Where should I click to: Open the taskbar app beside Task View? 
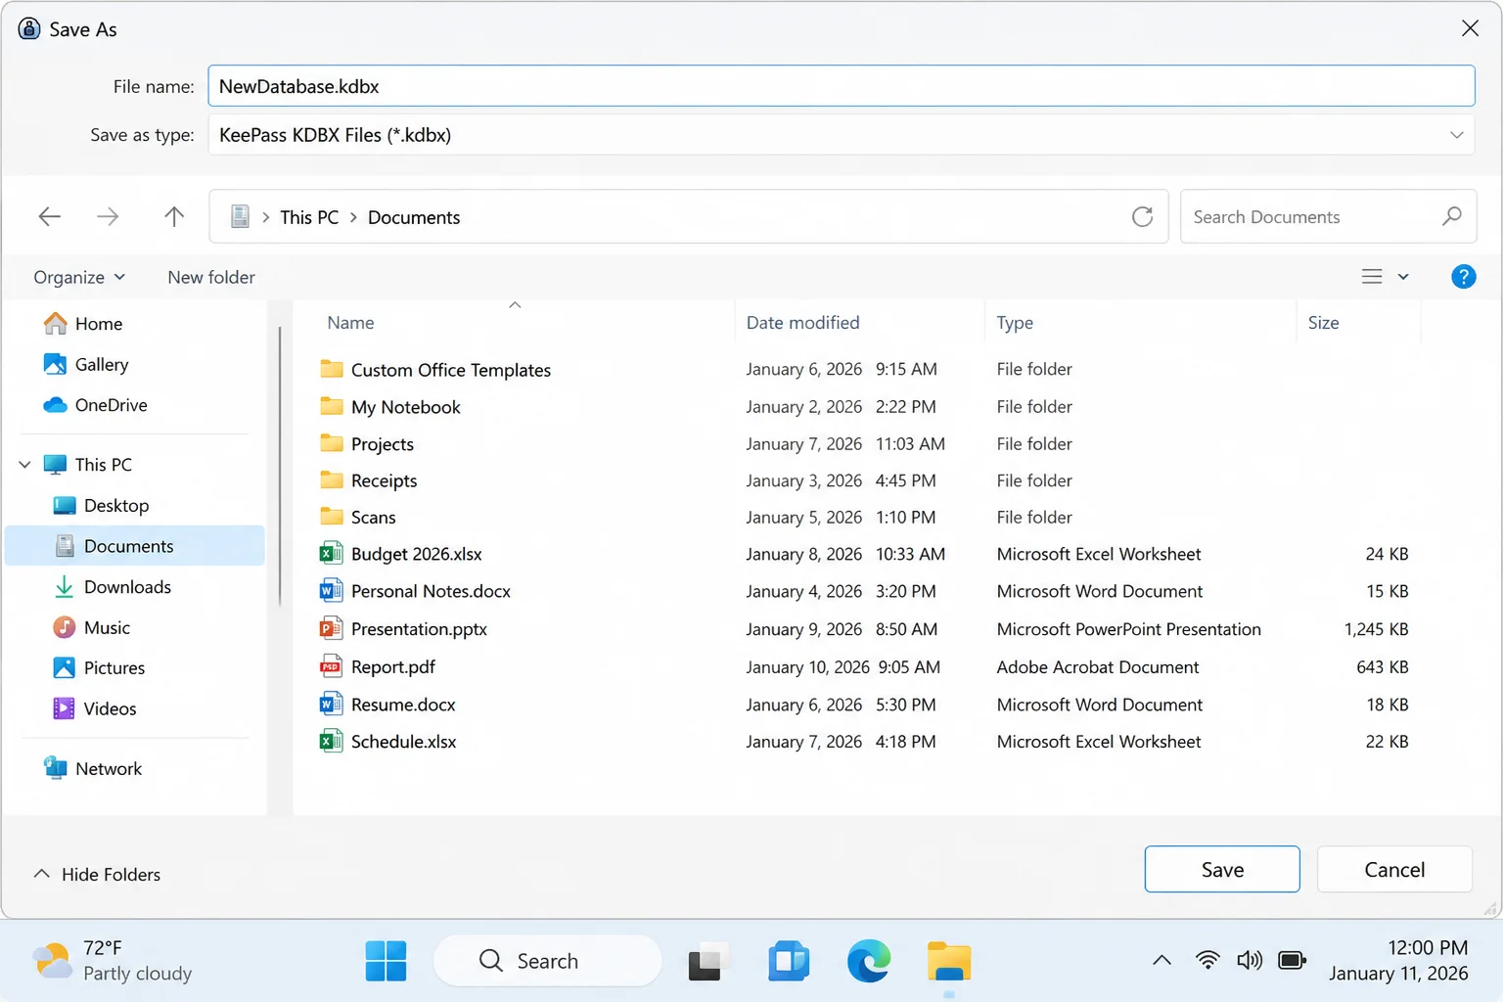(x=789, y=961)
